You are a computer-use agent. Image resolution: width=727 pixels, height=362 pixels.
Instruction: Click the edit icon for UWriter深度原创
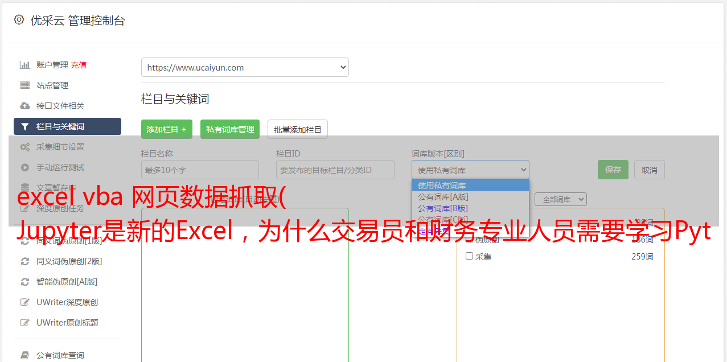click(24, 302)
